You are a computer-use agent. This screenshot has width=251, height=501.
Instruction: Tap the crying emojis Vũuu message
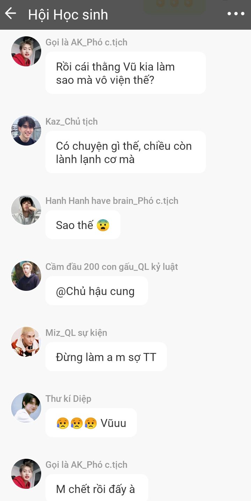tap(91, 423)
